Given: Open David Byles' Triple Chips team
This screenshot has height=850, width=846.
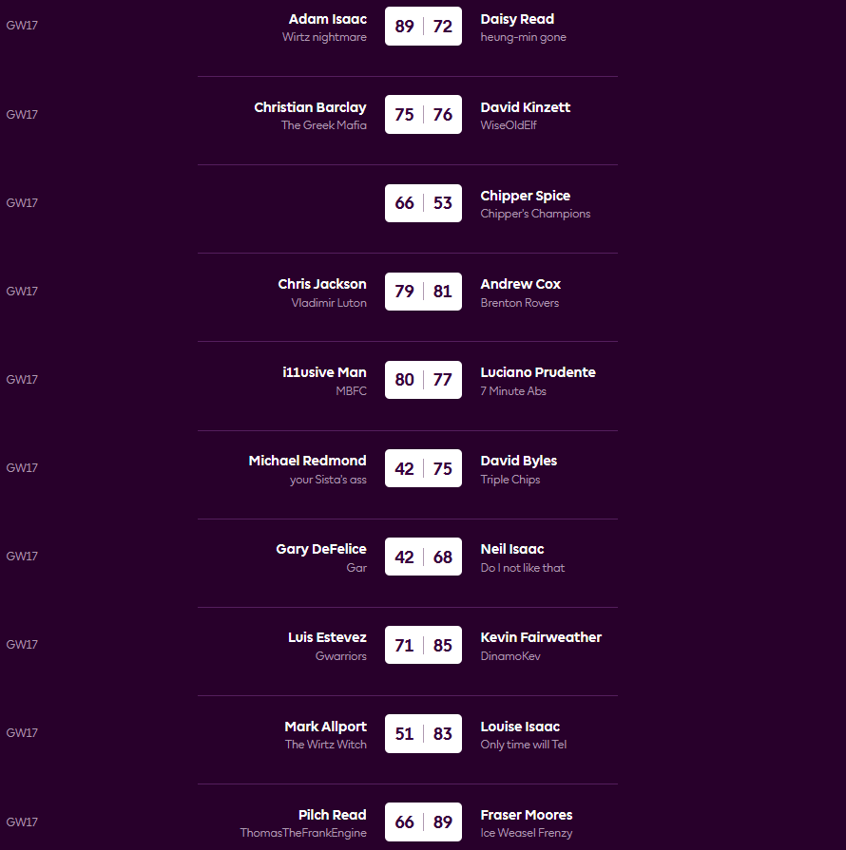Looking at the screenshot, I should [510, 480].
